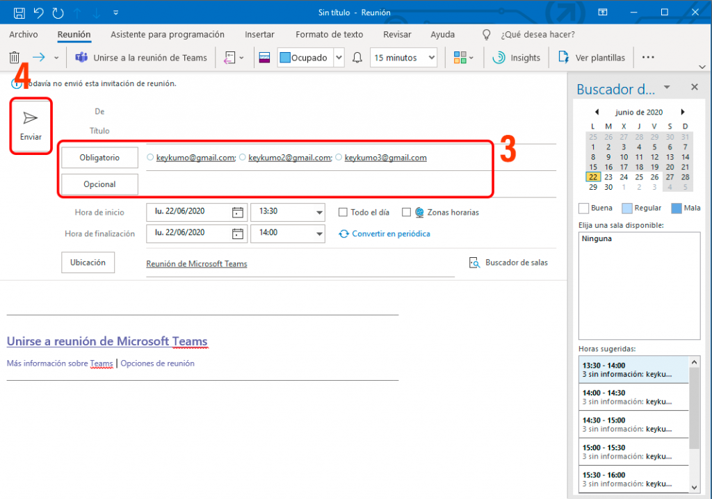Click the reminder bell icon
The height and width of the screenshot is (499, 712).
pyautogui.click(x=357, y=57)
